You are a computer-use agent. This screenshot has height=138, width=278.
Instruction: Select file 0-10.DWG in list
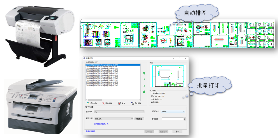(x=113, y=75)
